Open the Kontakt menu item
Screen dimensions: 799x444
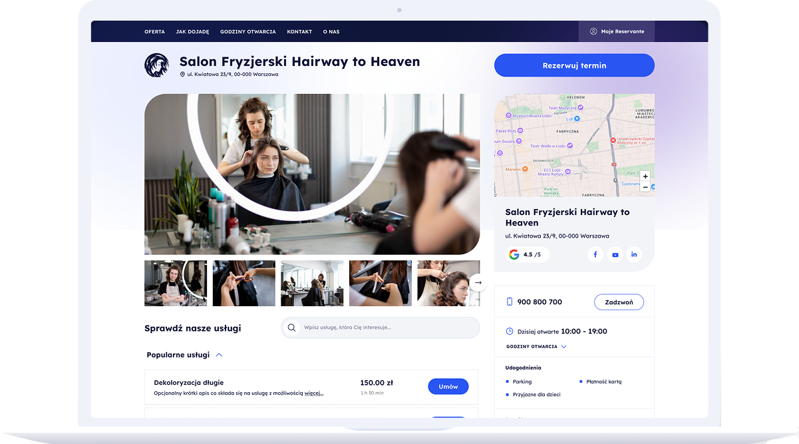coord(299,31)
